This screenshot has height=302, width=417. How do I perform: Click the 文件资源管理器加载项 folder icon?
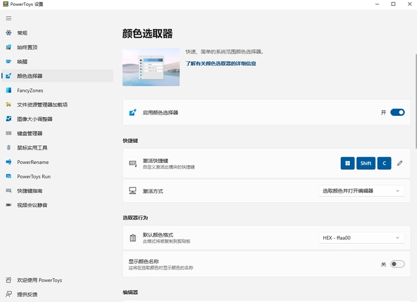[x=8, y=104]
